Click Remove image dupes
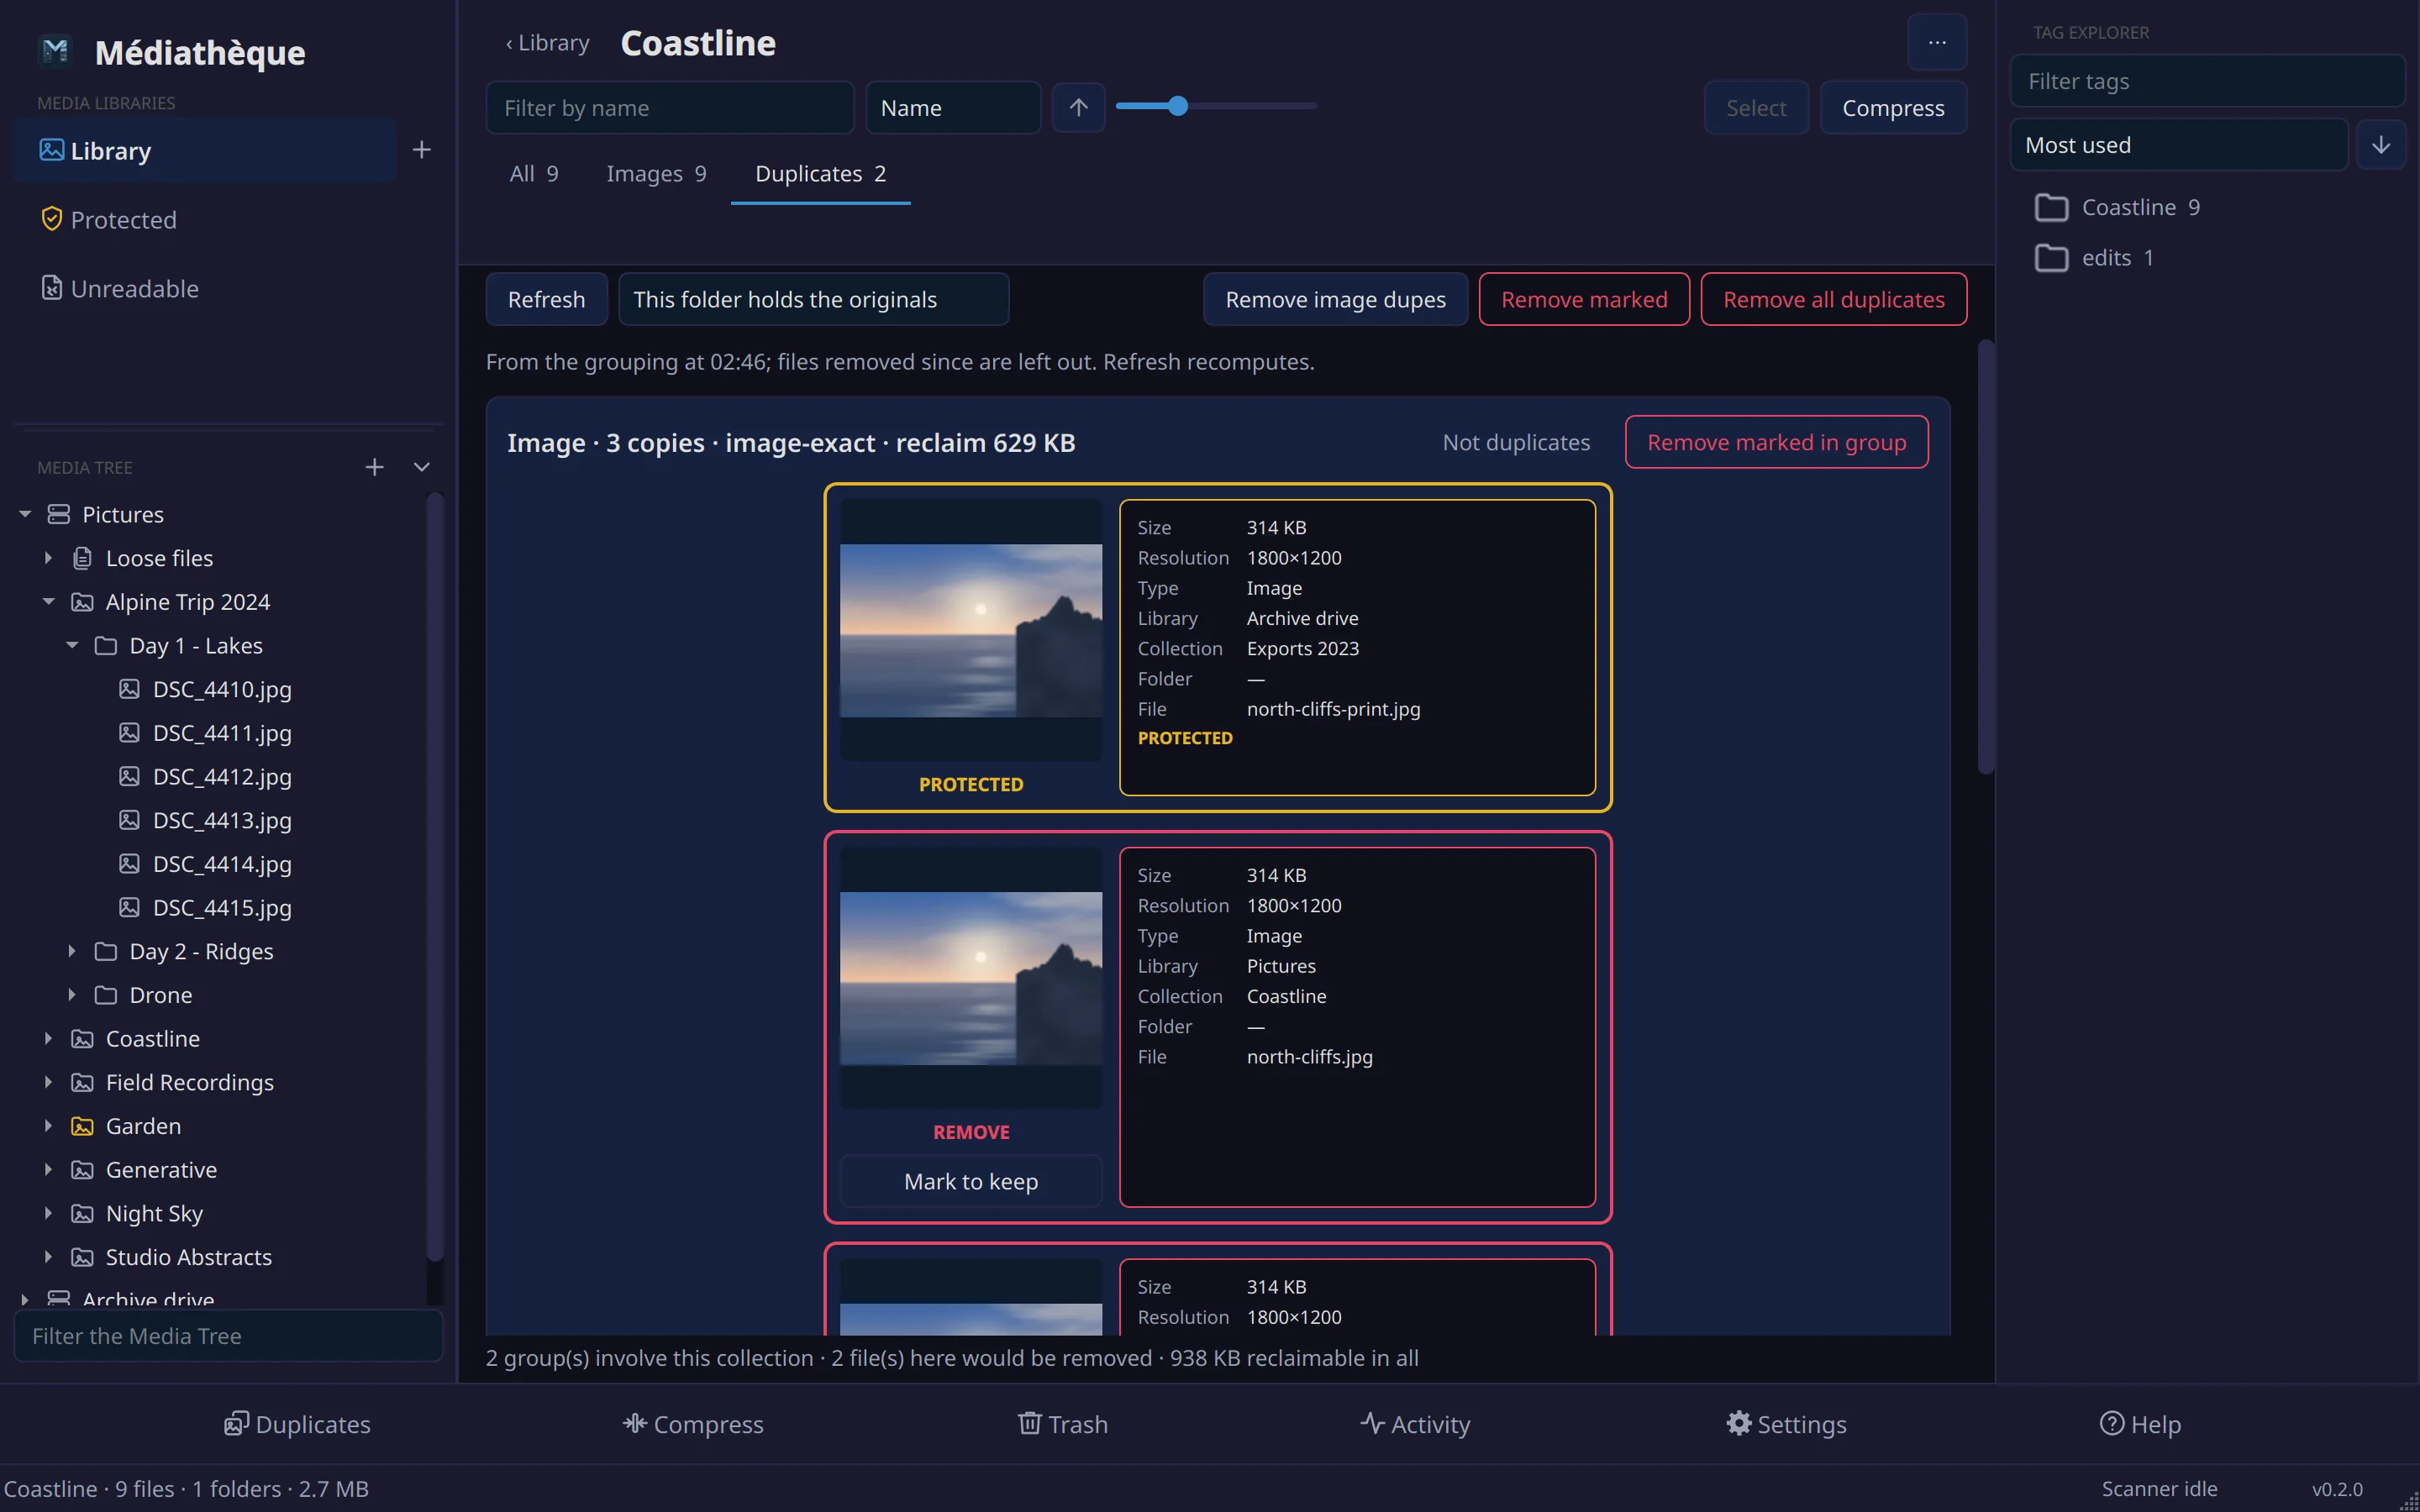This screenshot has height=1512, width=2420. click(x=1335, y=299)
